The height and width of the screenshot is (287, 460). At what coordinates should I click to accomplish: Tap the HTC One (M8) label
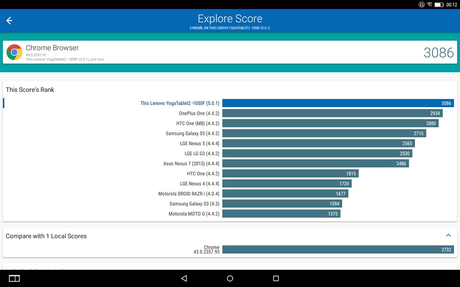click(x=198, y=123)
